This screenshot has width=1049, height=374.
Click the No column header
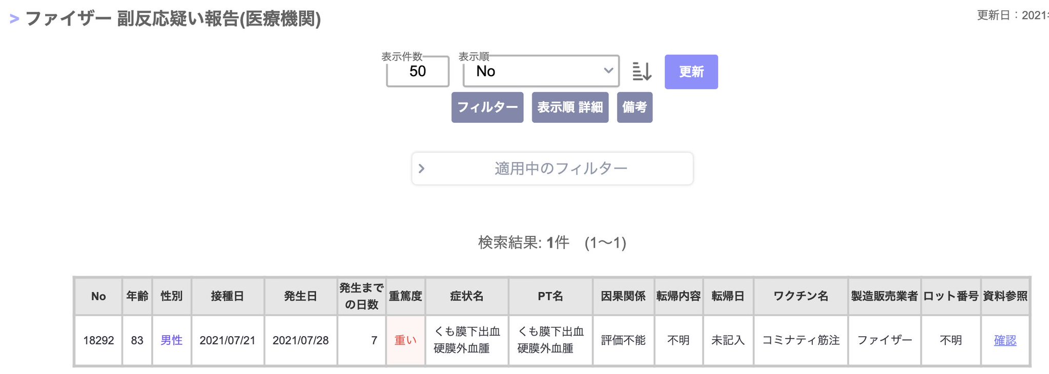(98, 296)
